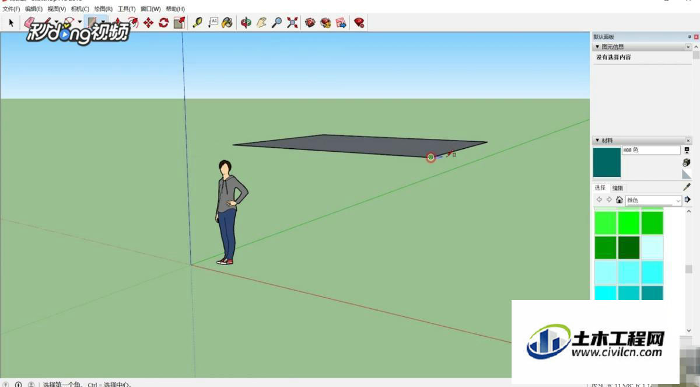Open the 绘图(R) menu
Image resolution: width=700 pixels, height=387 pixels.
[x=103, y=9]
